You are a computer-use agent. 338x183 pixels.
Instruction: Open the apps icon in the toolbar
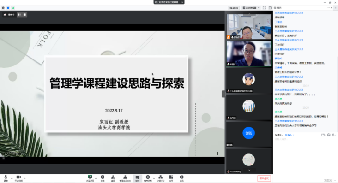171,178
